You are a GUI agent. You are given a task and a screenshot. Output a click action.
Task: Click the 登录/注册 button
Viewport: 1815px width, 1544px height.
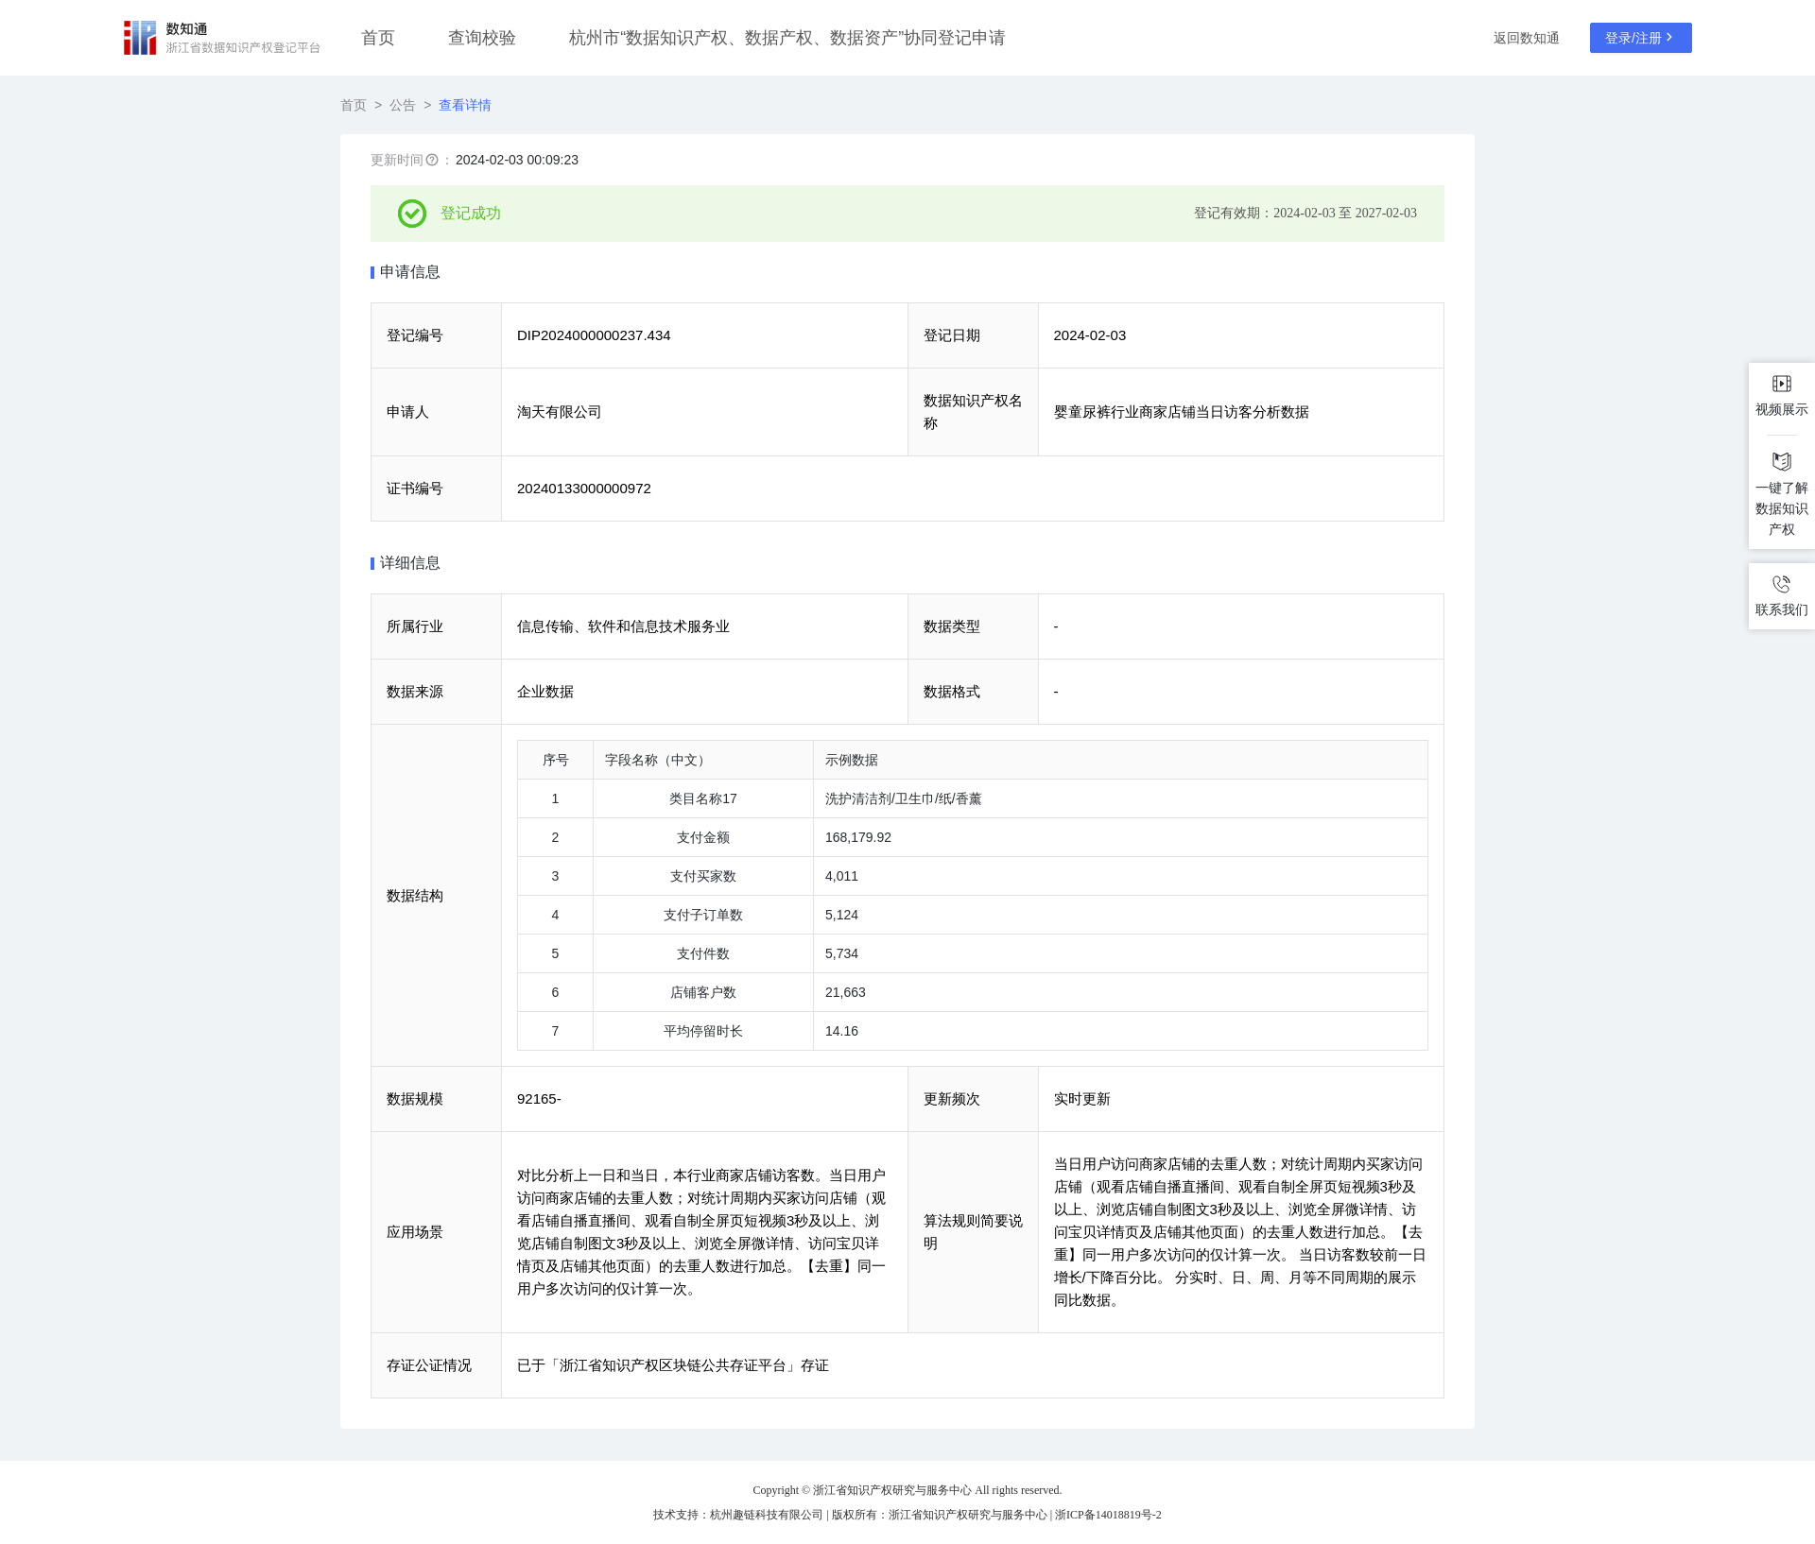tap(1640, 38)
